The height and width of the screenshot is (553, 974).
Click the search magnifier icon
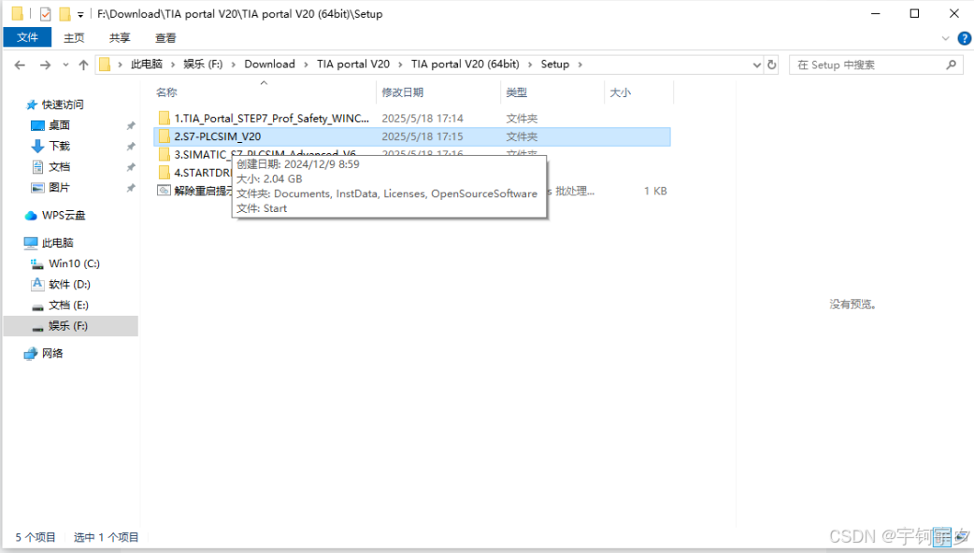coord(951,64)
